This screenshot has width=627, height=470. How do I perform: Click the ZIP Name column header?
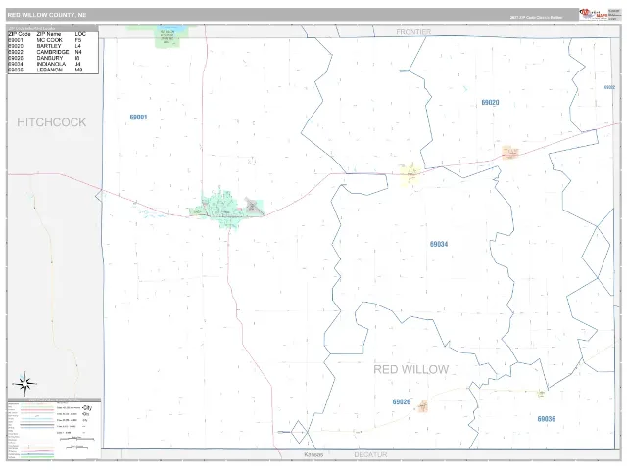[48, 34]
